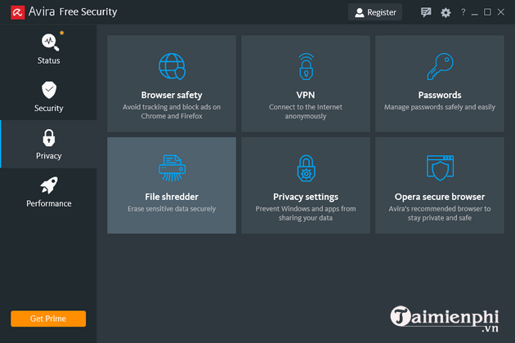Click the Opera secure browser shield icon
515x343 pixels.
pyautogui.click(x=440, y=168)
